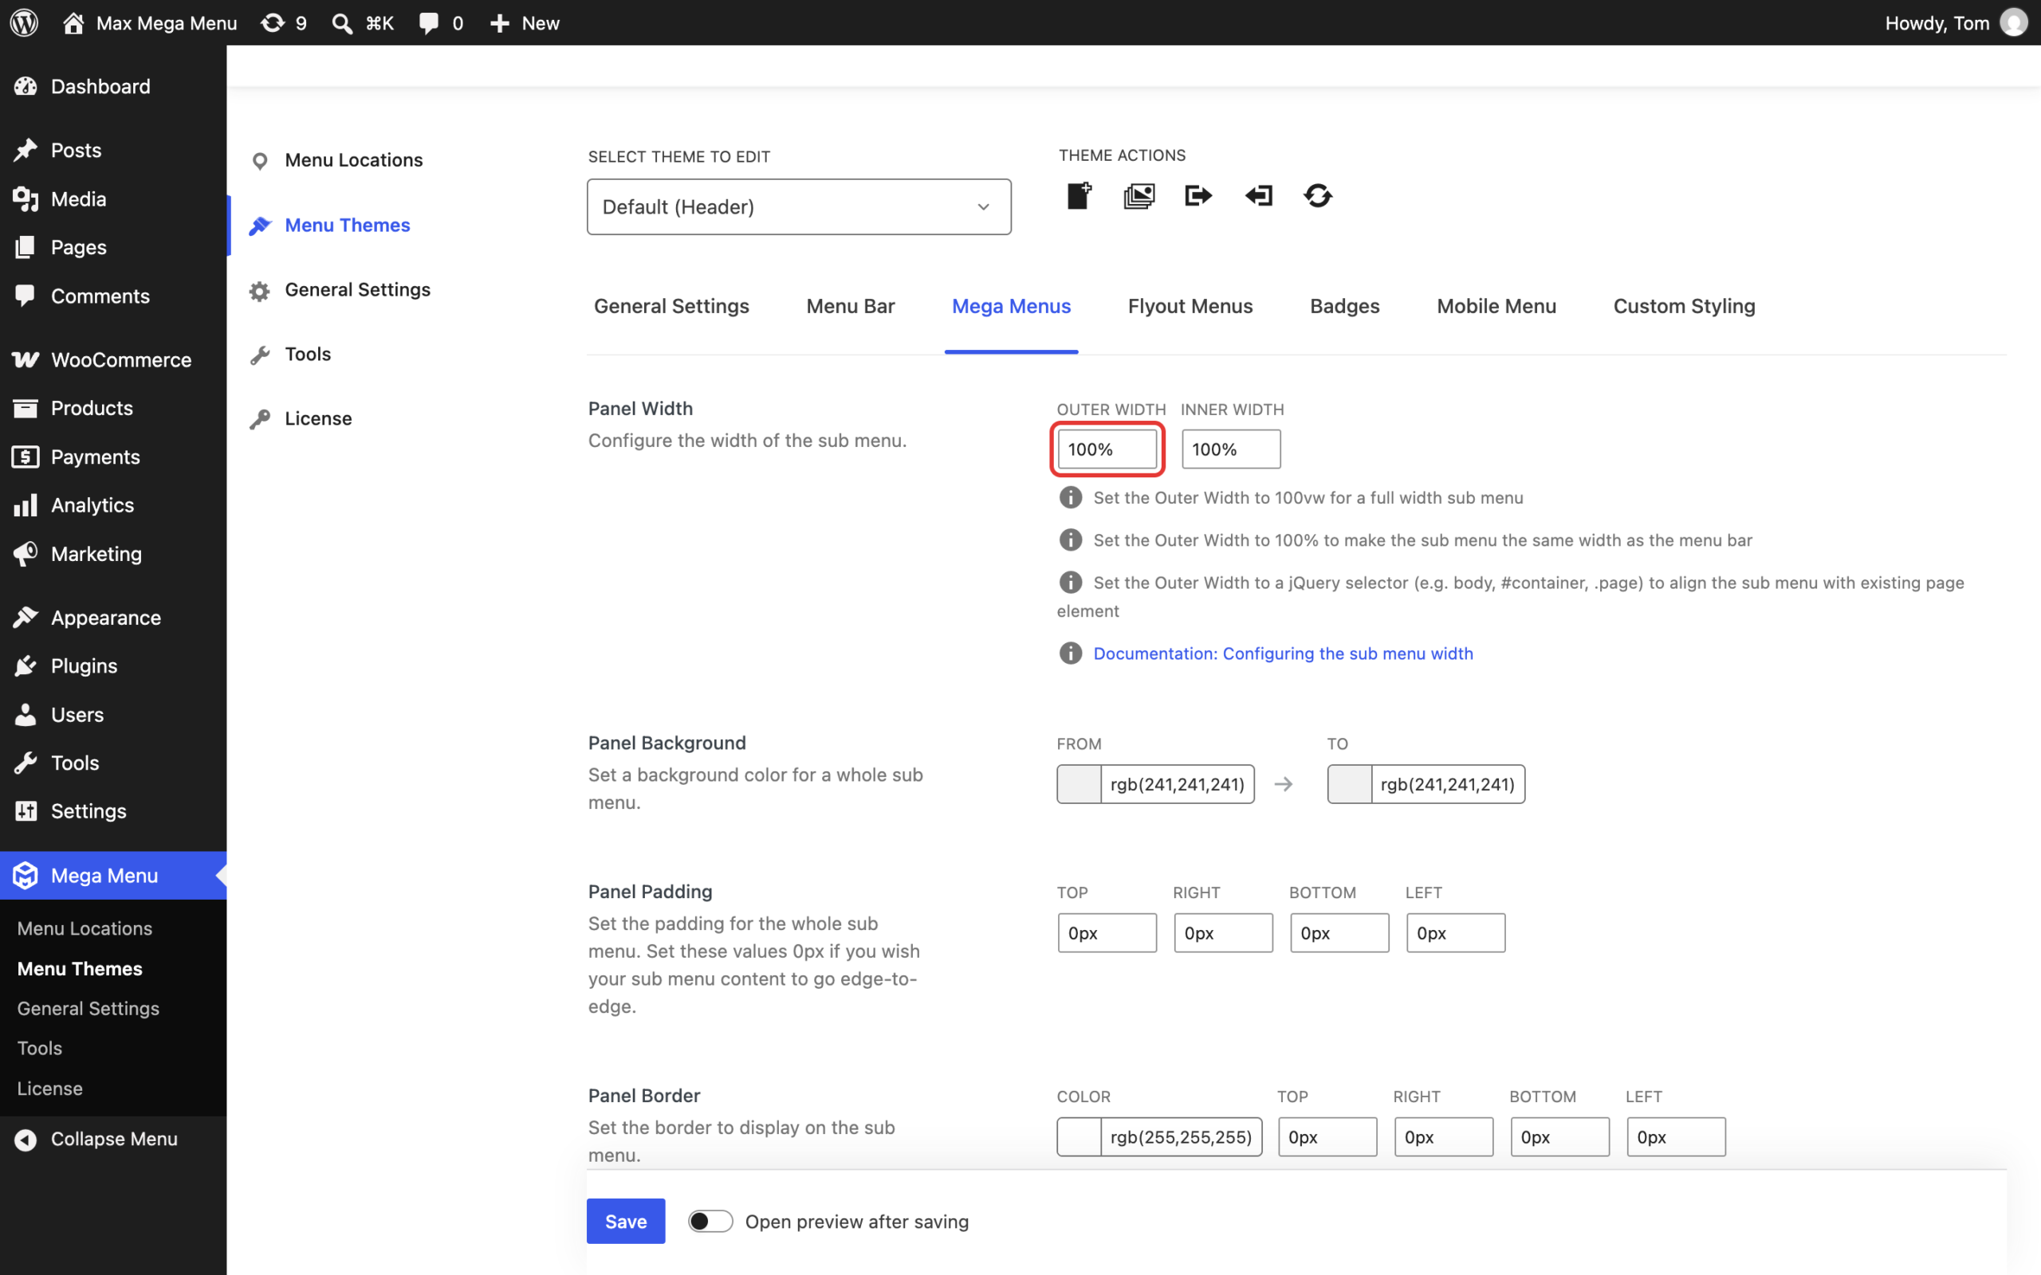The image size is (2041, 1275).
Task: Click the Posts pin icon
Action: coord(26,150)
